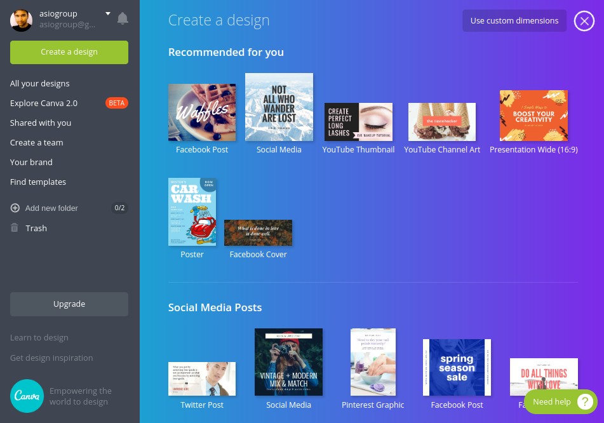Go to Shared with you

click(41, 123)
